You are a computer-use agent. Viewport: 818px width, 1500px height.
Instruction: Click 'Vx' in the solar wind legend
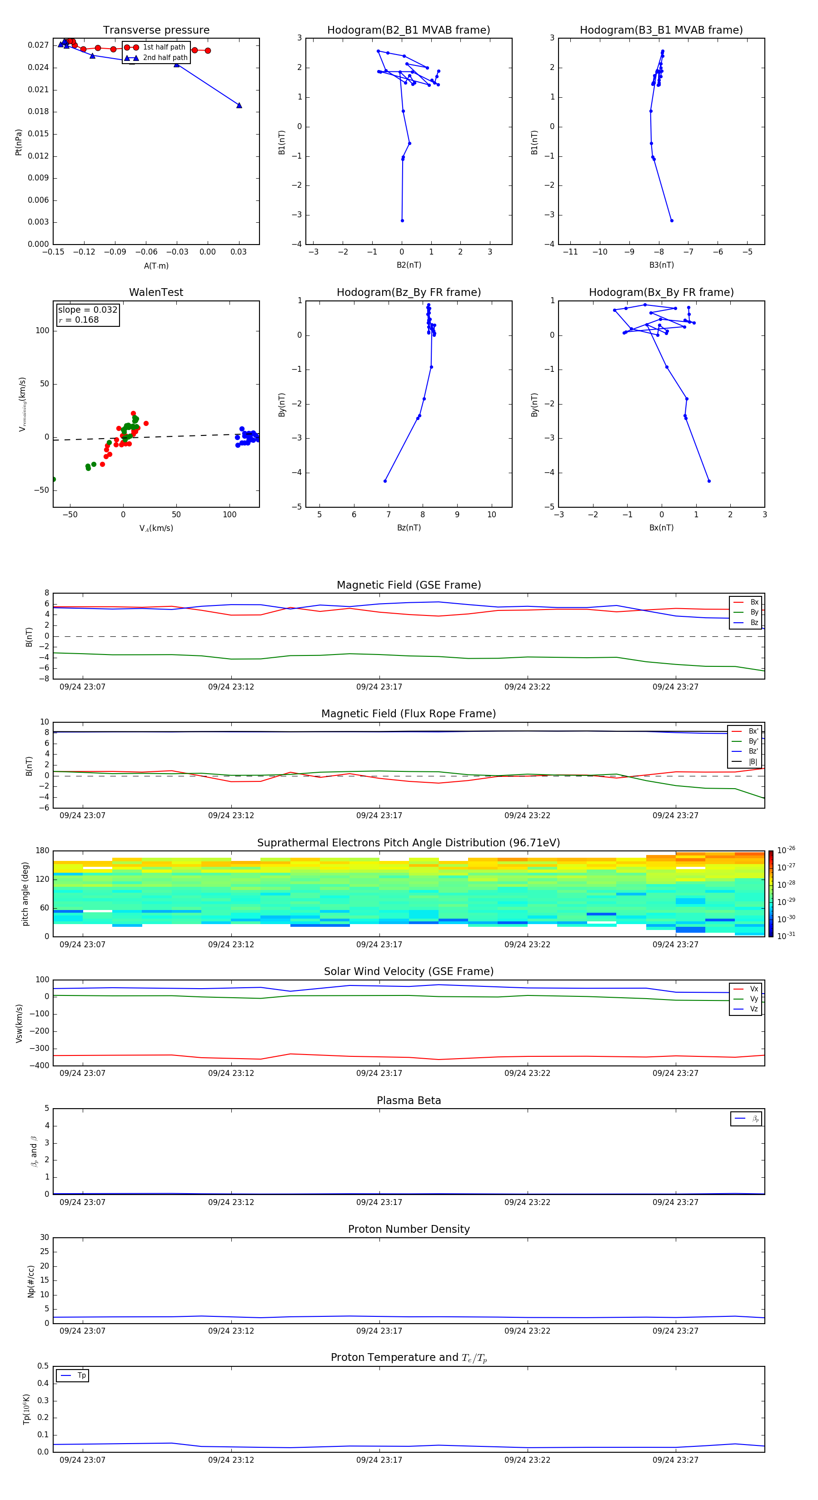pyautogui.click(x=746, y=989)
